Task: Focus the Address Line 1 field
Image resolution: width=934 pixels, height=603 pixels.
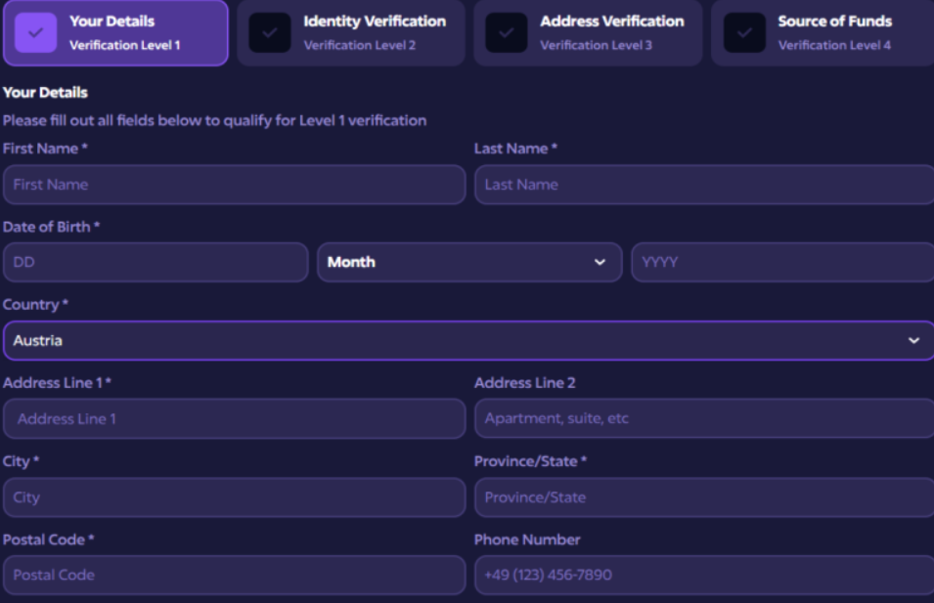Action: click(x=234, y=418)
